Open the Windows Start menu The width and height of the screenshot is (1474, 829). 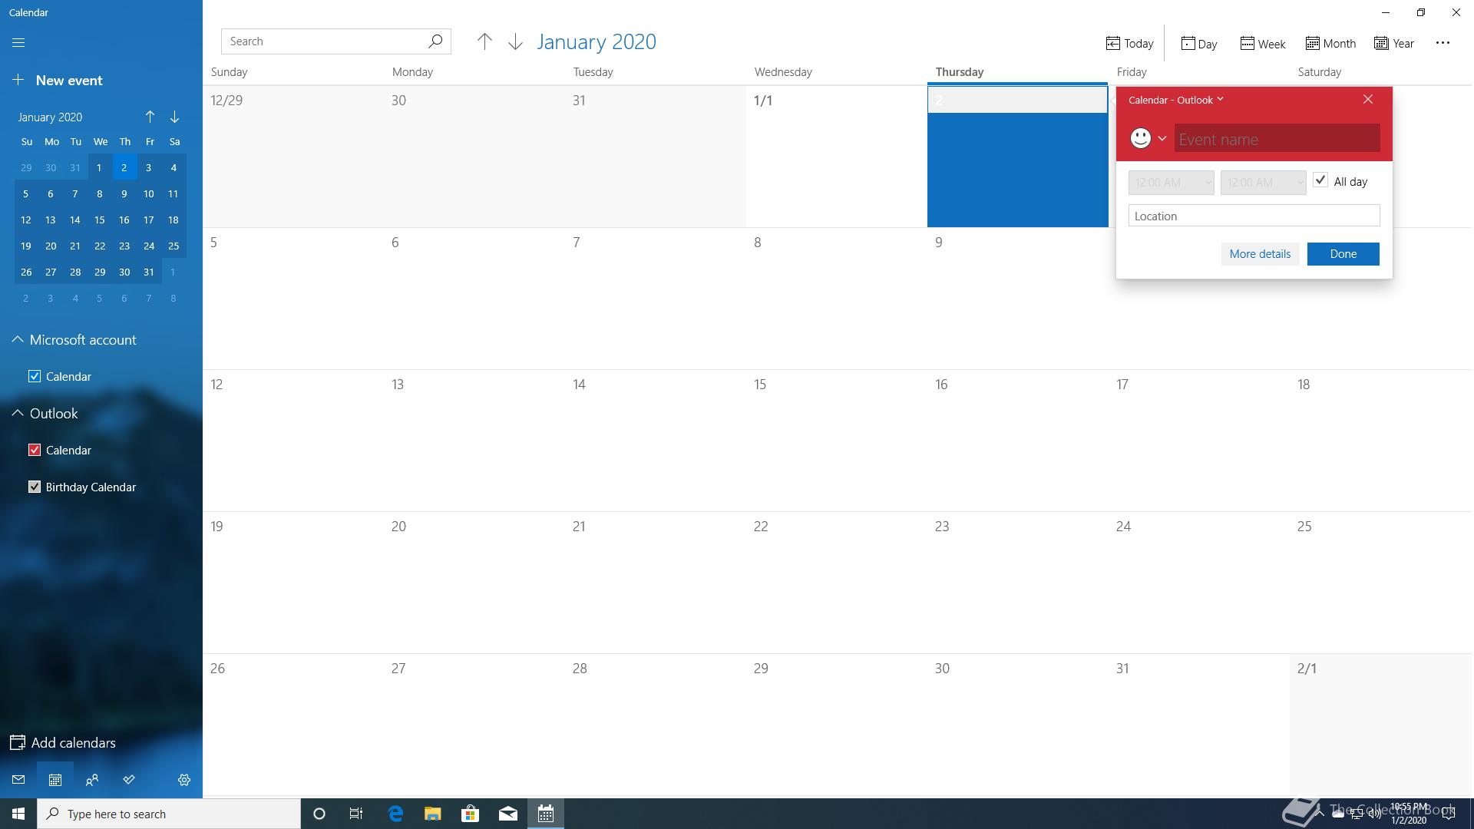tap(18, 814)
